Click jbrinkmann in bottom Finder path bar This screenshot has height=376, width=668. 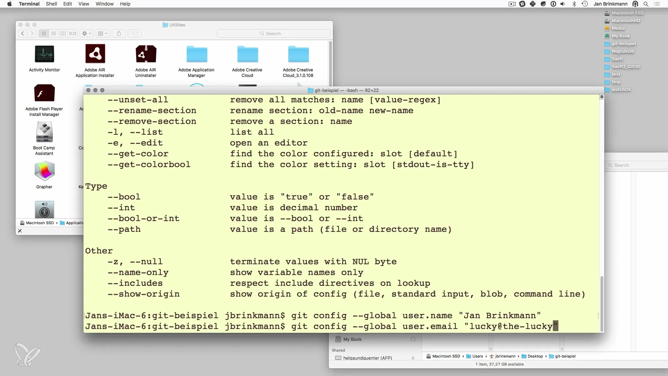(502, 356)
